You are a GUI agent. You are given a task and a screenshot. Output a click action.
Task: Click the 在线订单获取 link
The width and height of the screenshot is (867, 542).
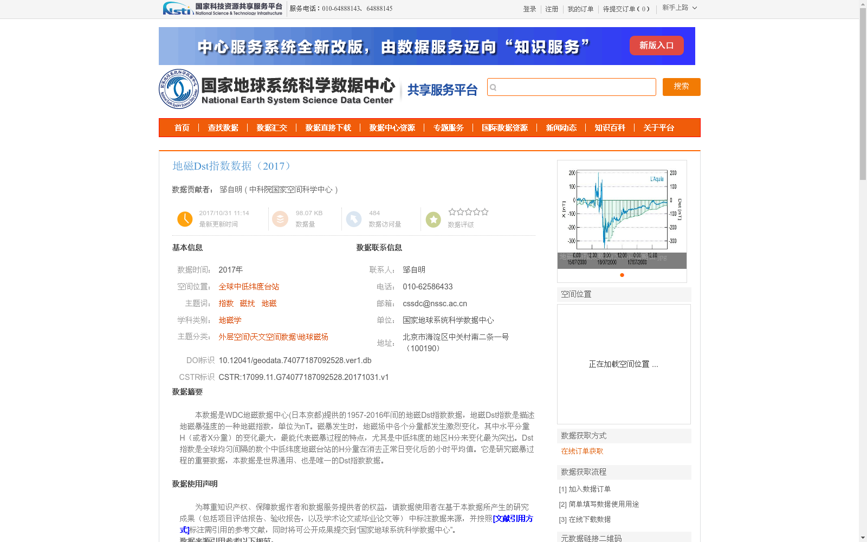coord(582,451)
